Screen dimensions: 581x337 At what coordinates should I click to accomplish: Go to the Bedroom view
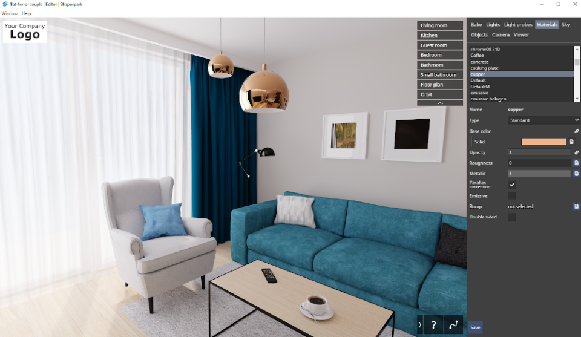pos(440,55)
